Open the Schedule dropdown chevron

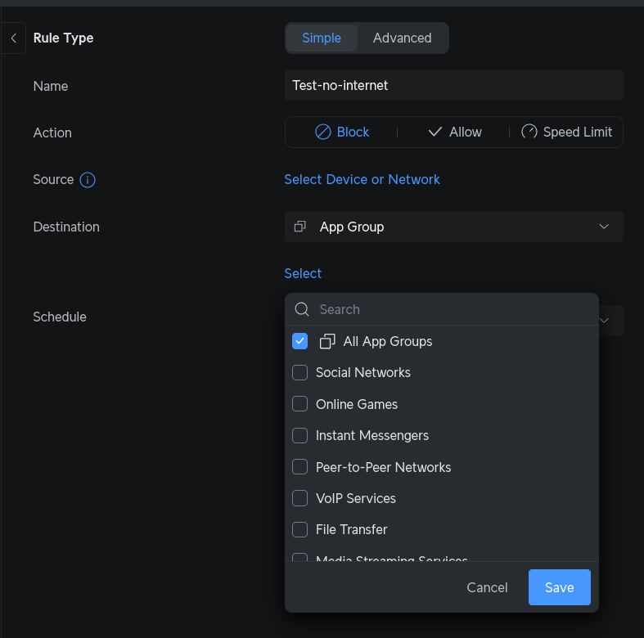pos(606,321)
